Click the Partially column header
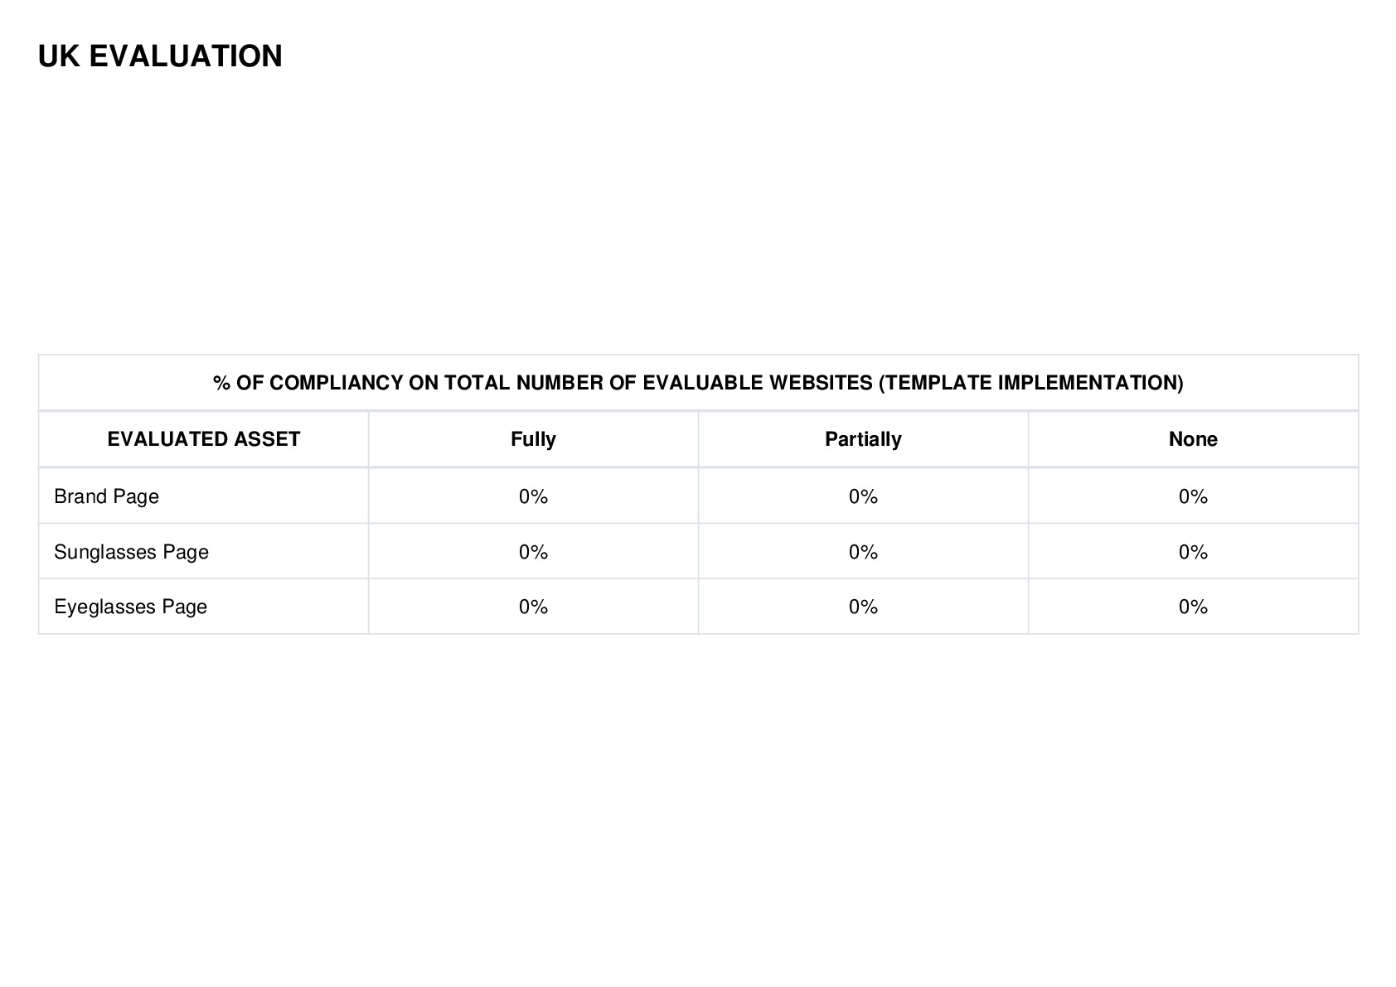1396x987 pixels. [x=863, y=439]
